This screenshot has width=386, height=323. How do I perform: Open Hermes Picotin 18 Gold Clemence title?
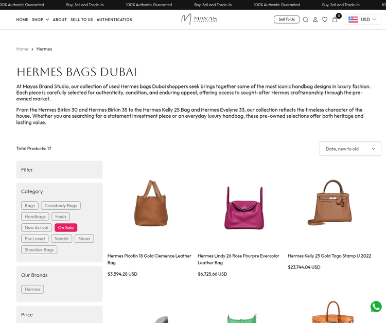point(149,259)
